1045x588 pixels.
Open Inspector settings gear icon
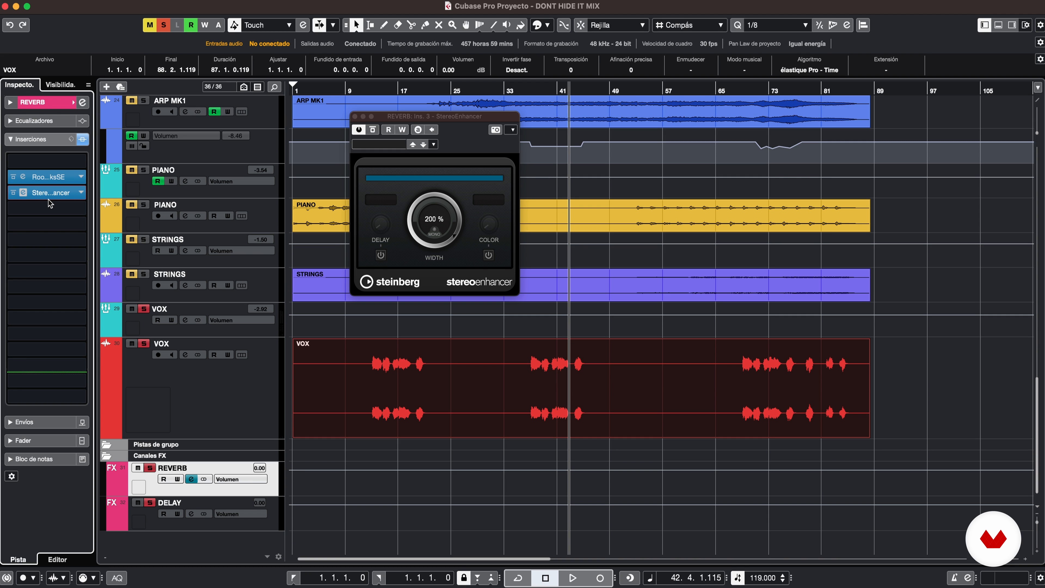pyautogui.click(x=11, y=476)
